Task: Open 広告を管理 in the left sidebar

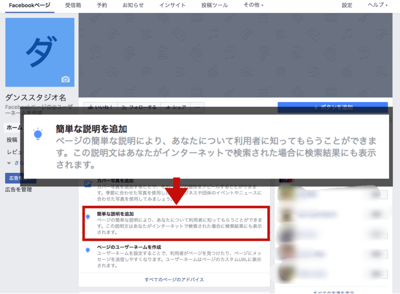Action: (19, 189)
